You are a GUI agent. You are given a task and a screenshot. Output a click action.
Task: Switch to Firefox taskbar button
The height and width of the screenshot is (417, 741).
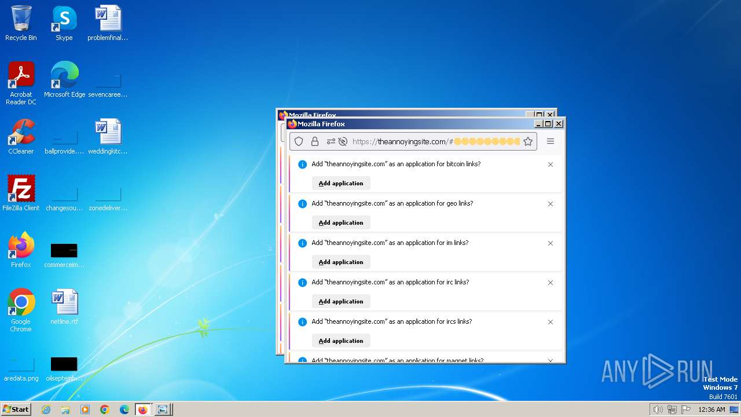(x=143, y=409)
